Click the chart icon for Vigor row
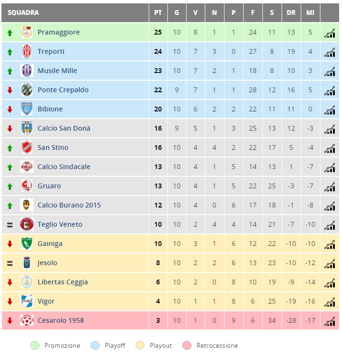 coord(330,302)
